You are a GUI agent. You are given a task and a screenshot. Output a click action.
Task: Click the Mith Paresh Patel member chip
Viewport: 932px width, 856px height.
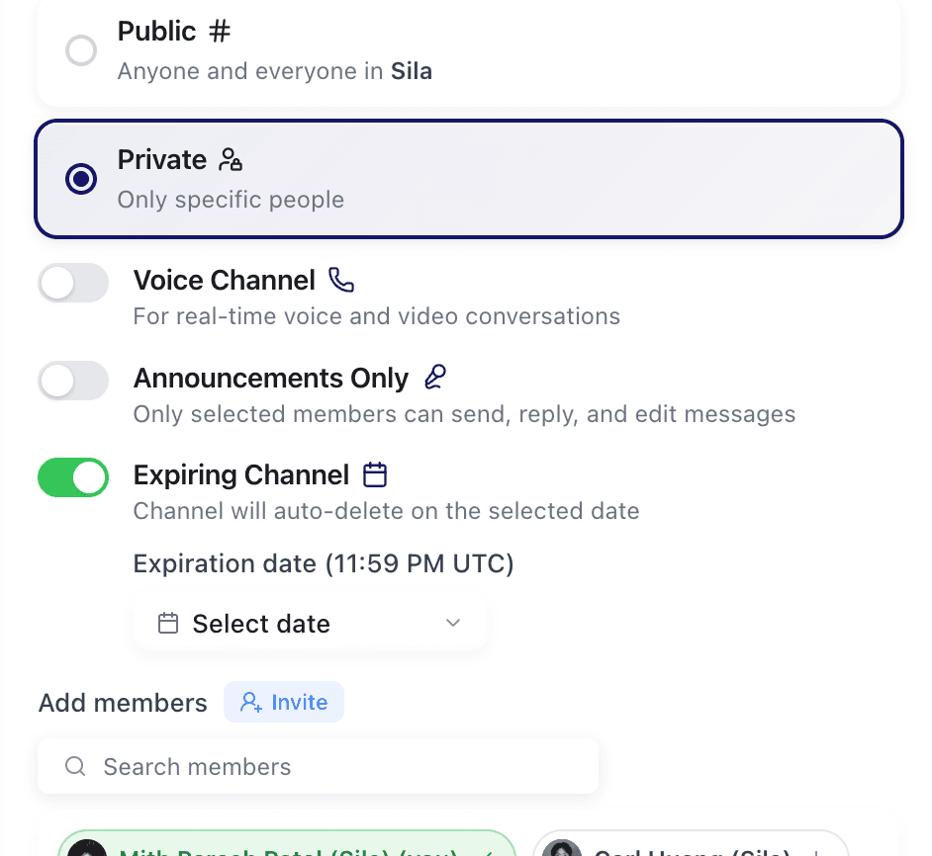point(287,847)
